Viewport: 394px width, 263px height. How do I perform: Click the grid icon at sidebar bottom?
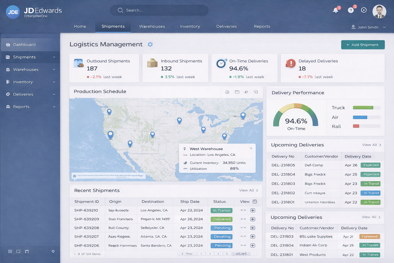pos(10,251)
